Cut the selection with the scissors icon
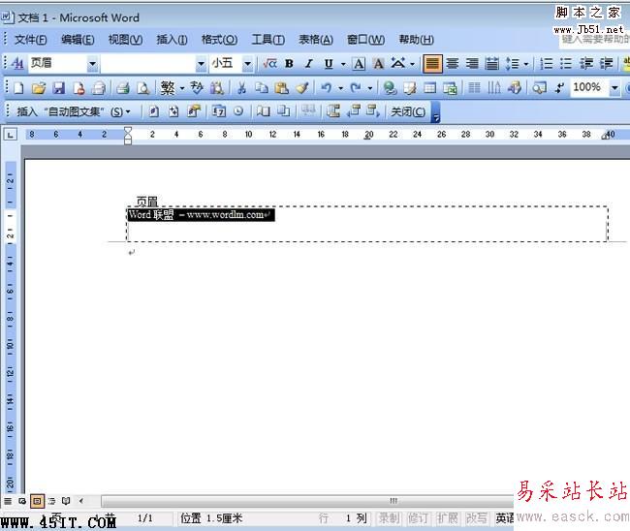The image size is (630, 531). pos(241,87)
